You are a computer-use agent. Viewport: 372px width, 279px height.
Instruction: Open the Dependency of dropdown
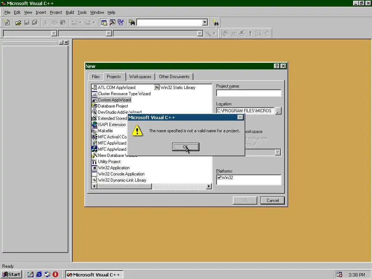tap(278, 152)
